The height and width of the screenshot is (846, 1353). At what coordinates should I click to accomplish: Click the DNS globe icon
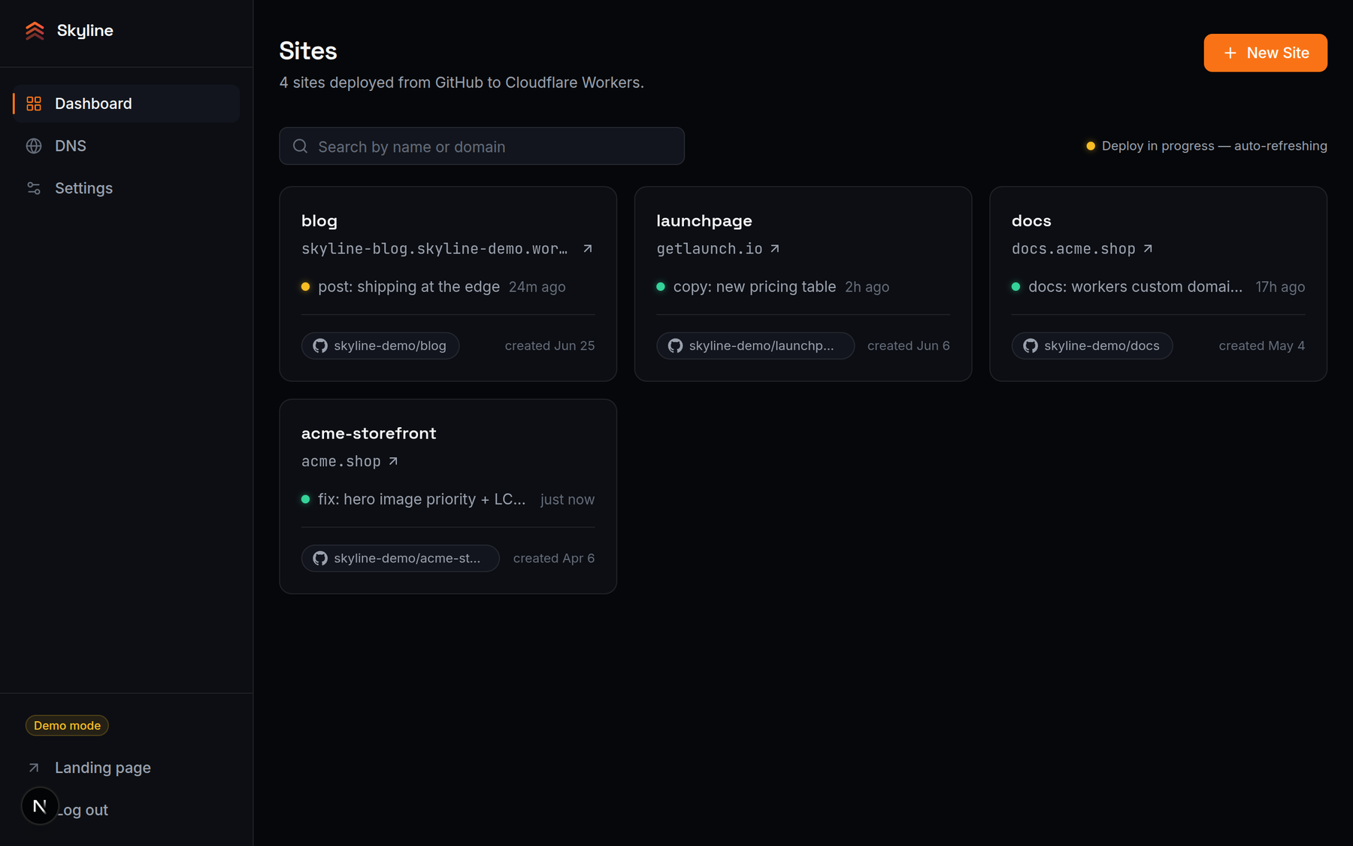pos(34,146)
